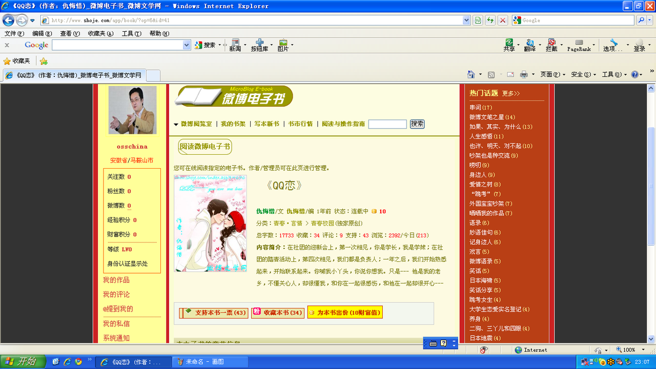Click add to favorites bar icon

click(44, 61)
